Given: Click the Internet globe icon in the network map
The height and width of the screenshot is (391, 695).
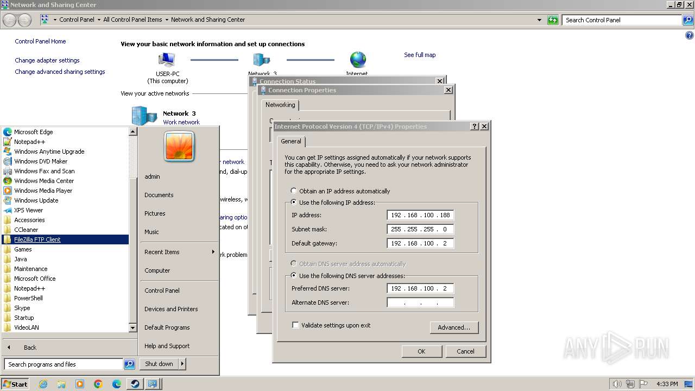Looking at the screenshot, I should [358, 60].
